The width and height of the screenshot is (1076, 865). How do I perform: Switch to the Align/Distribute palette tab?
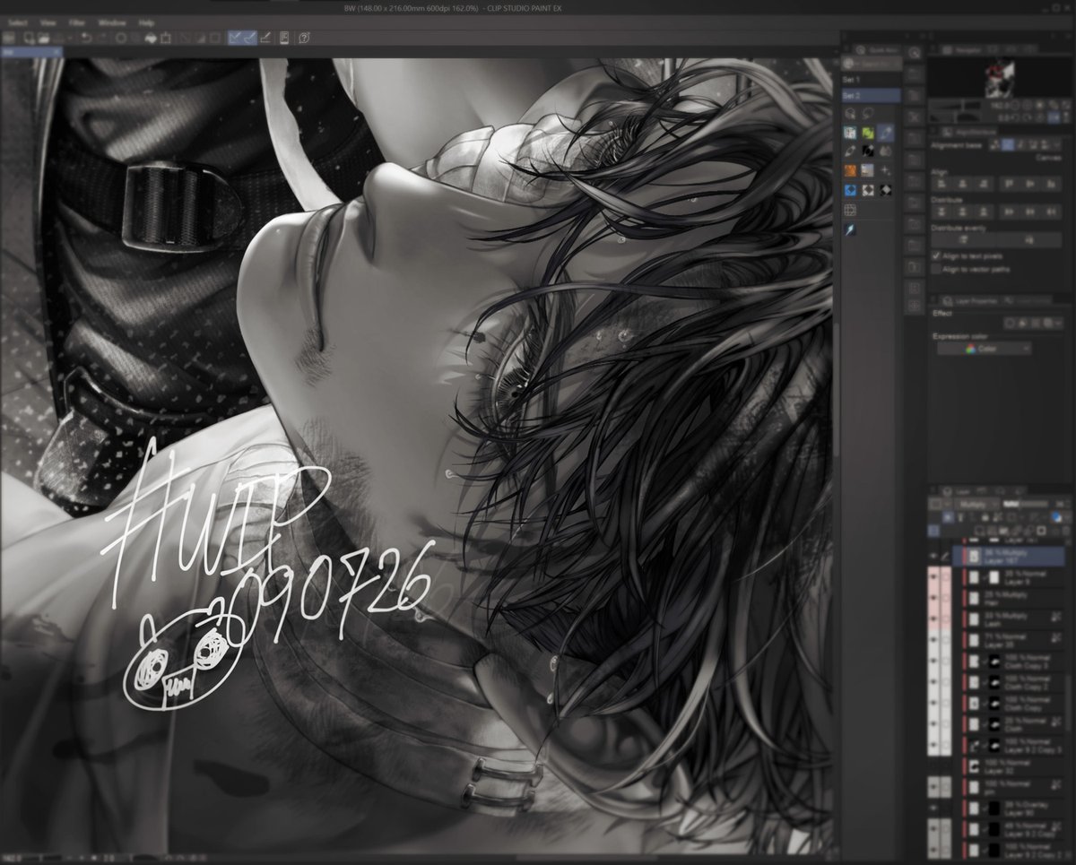(x=968, y=132)
